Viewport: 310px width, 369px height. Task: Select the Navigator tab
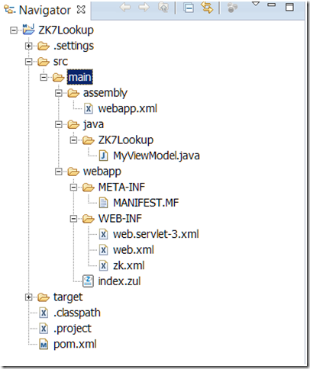[45, 10]
